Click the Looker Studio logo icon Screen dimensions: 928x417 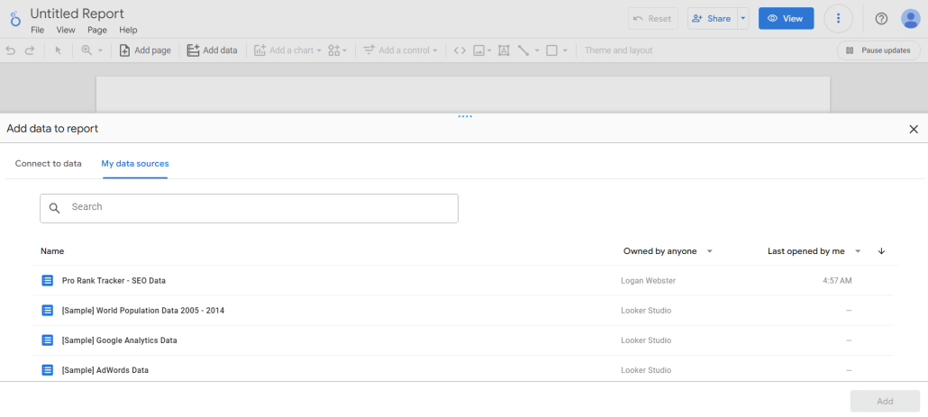(15, 20)
